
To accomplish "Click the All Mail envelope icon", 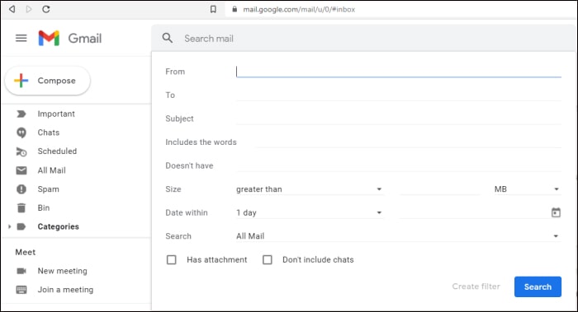I will 21,170.
